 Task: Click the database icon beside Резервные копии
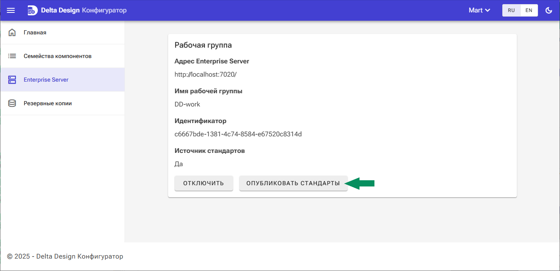coord(12,103)
